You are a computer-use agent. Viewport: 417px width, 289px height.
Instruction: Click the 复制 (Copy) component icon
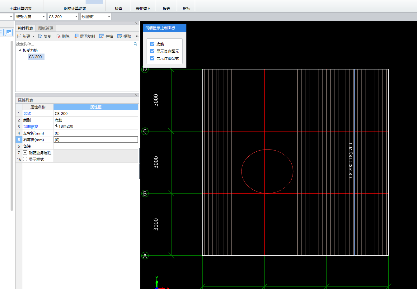coord(40,36)
